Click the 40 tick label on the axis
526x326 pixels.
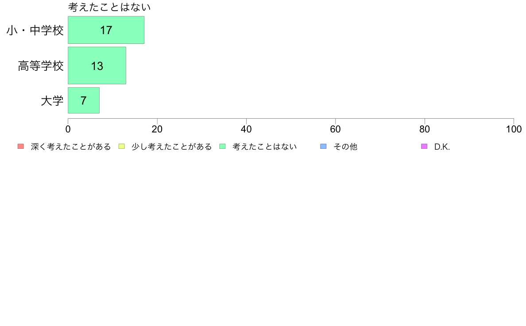(246, 129)
